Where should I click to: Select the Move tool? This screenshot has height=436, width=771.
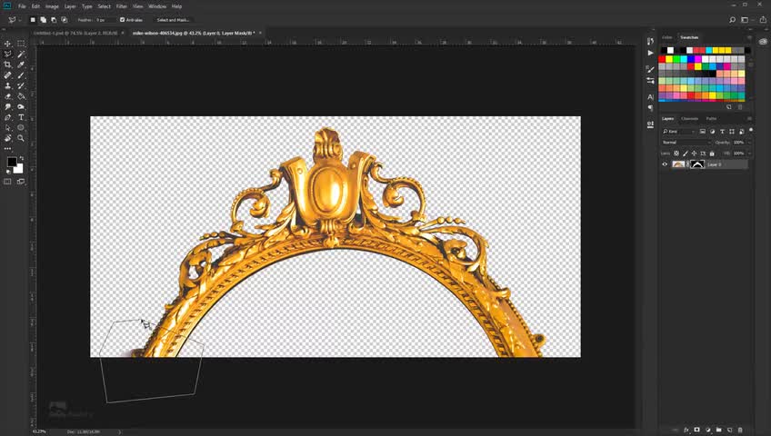pyautogui.click(x=7, y=44)
